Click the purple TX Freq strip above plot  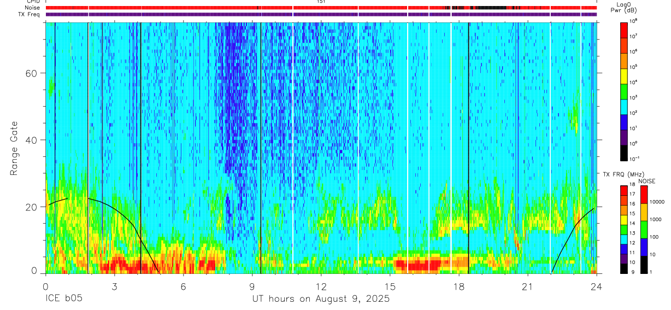point(321,14)
